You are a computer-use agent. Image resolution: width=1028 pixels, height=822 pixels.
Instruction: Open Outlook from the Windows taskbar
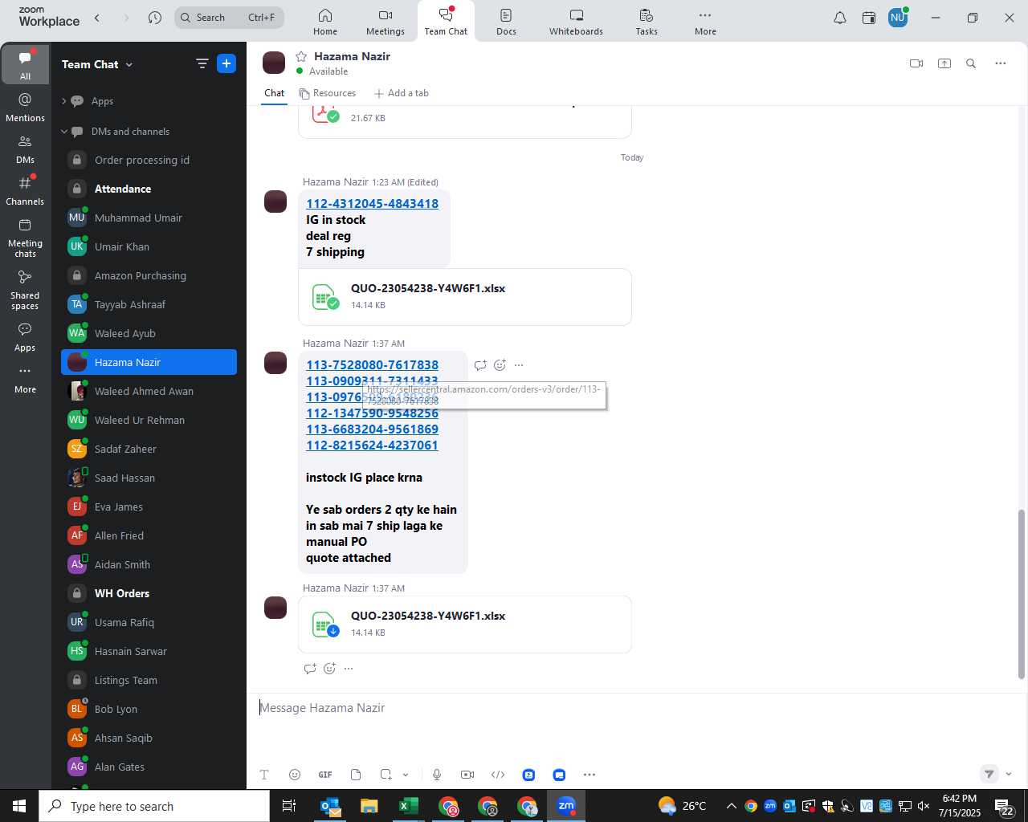[330, 806]
